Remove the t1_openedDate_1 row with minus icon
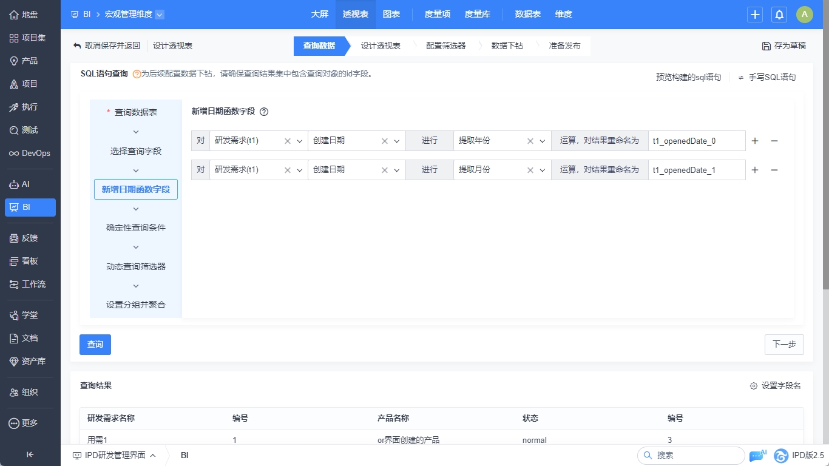 click(774, 170)
